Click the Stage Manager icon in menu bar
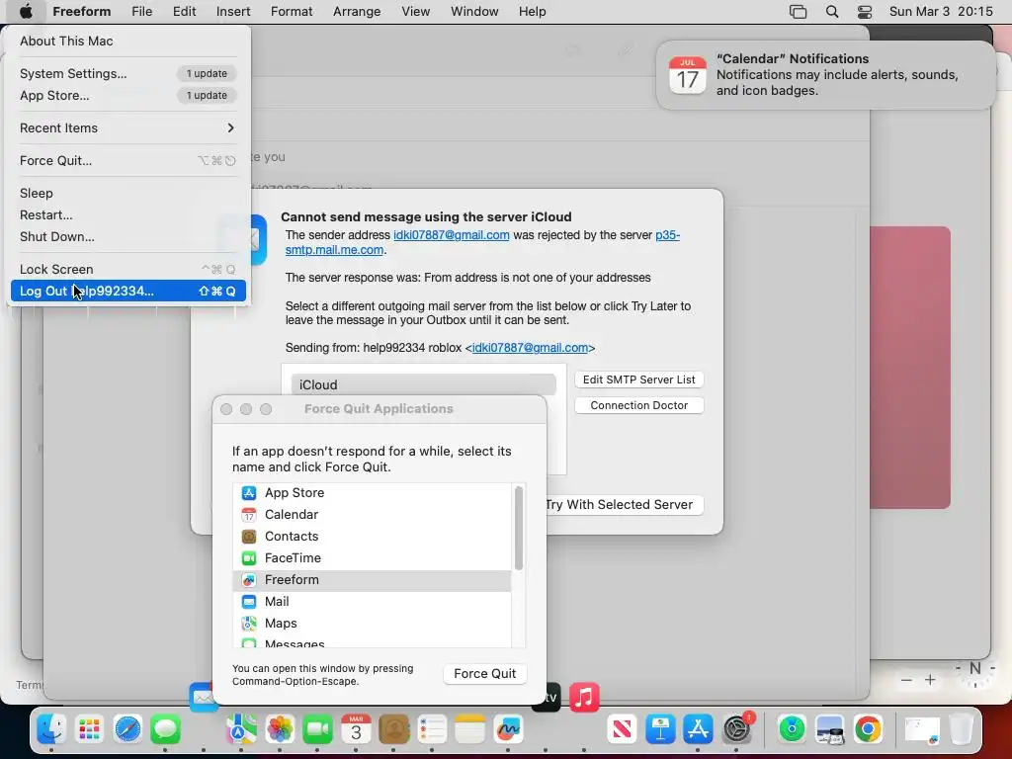 click(x=799, y=12)
